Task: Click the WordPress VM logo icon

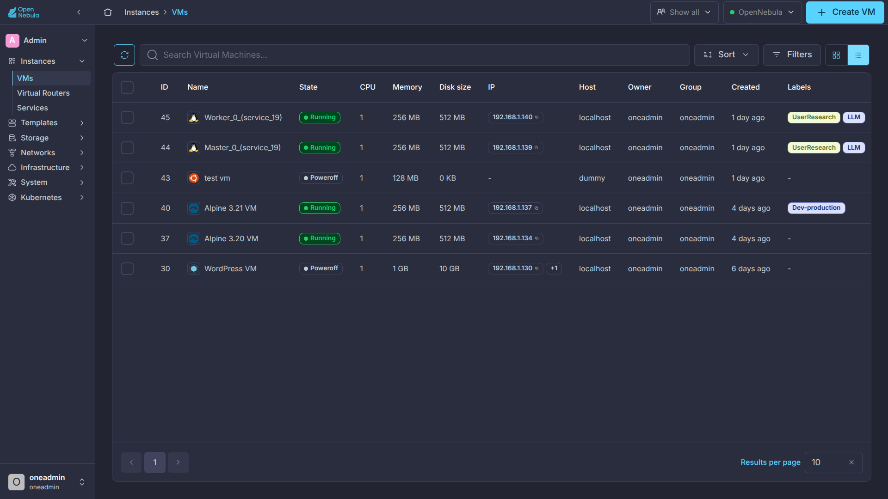Action: click(194, 268)
